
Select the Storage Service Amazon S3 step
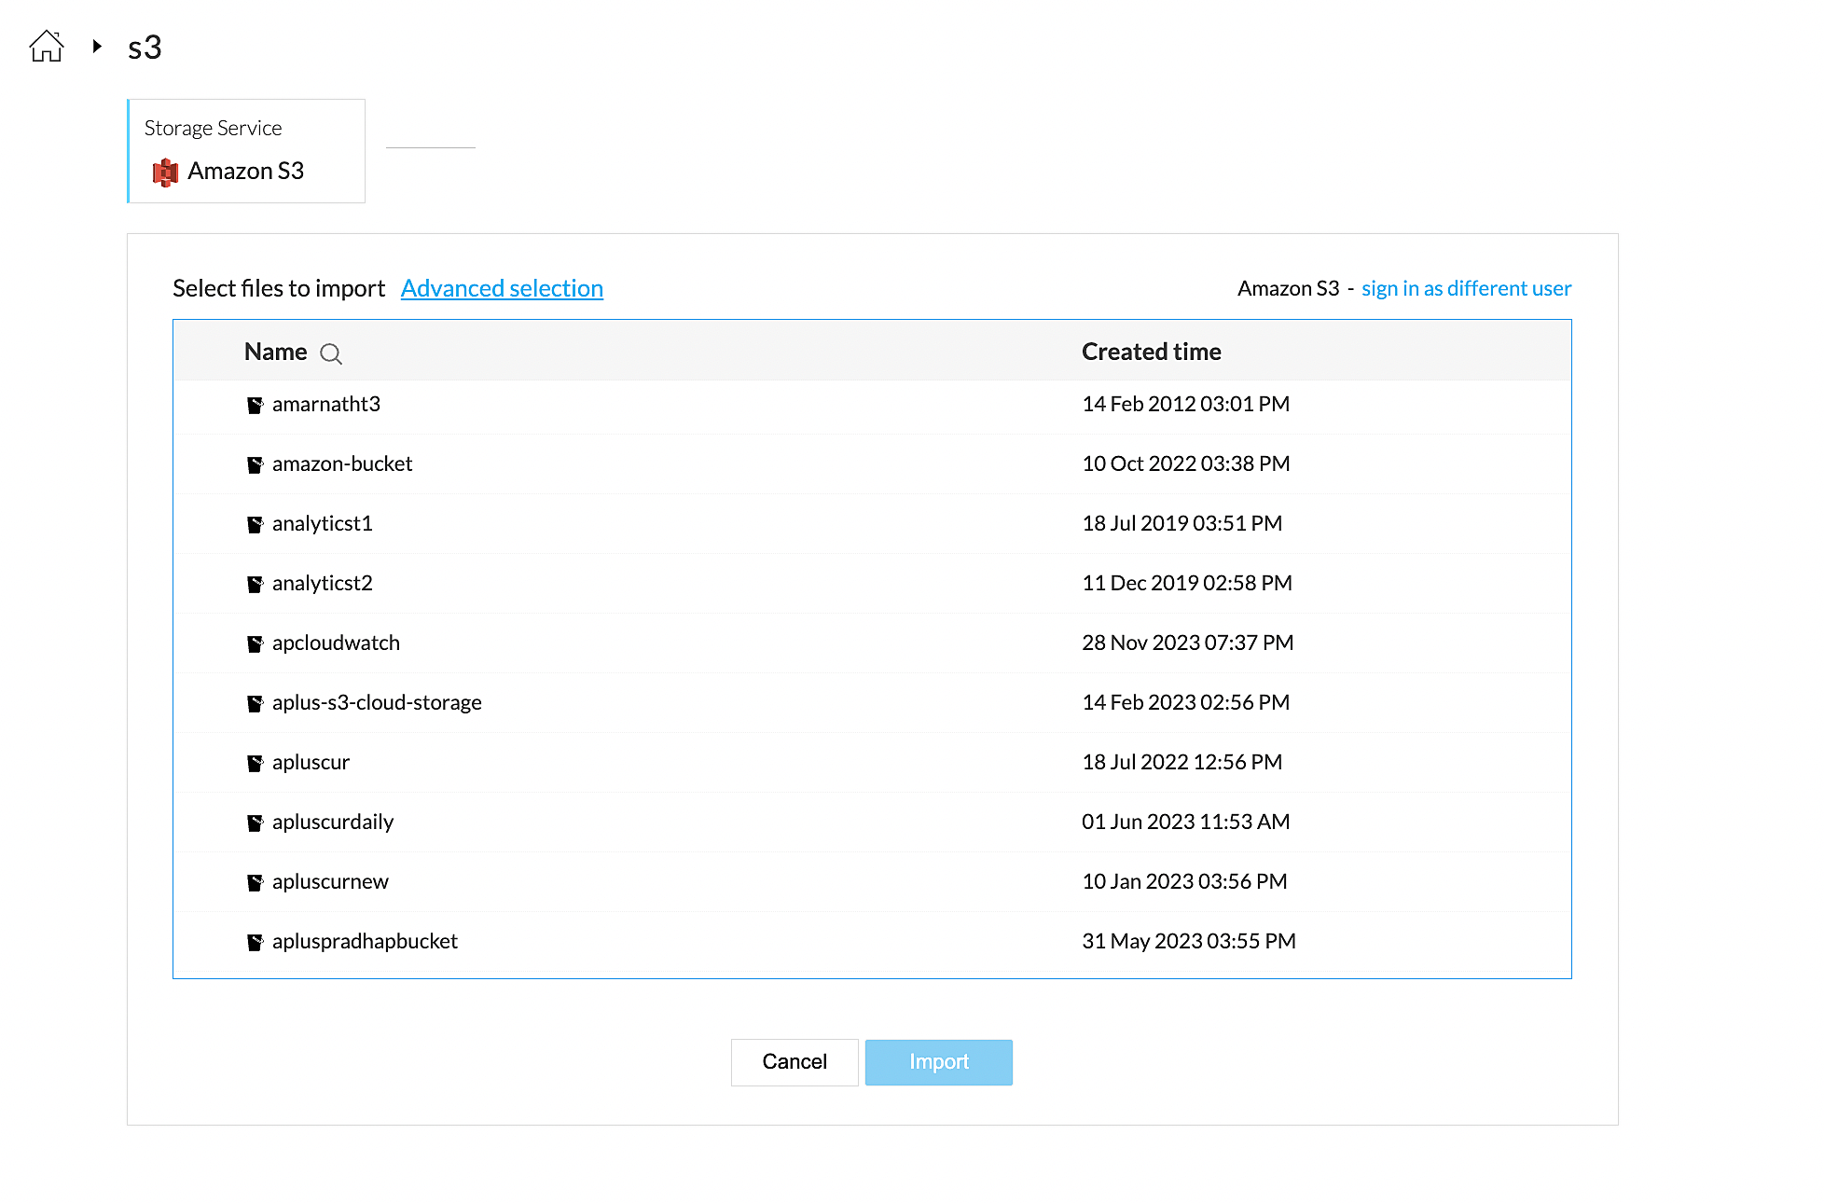246,151
